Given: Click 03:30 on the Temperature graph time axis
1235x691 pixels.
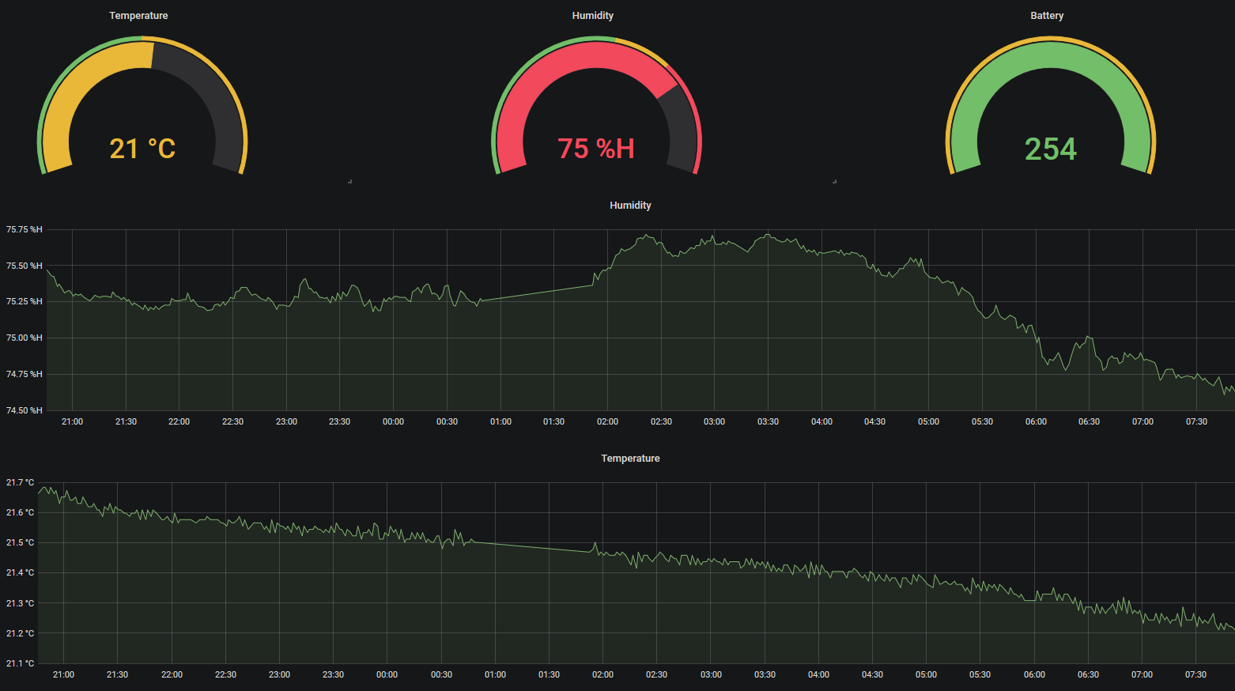Looking at the screenshot, I should point(765,674).
